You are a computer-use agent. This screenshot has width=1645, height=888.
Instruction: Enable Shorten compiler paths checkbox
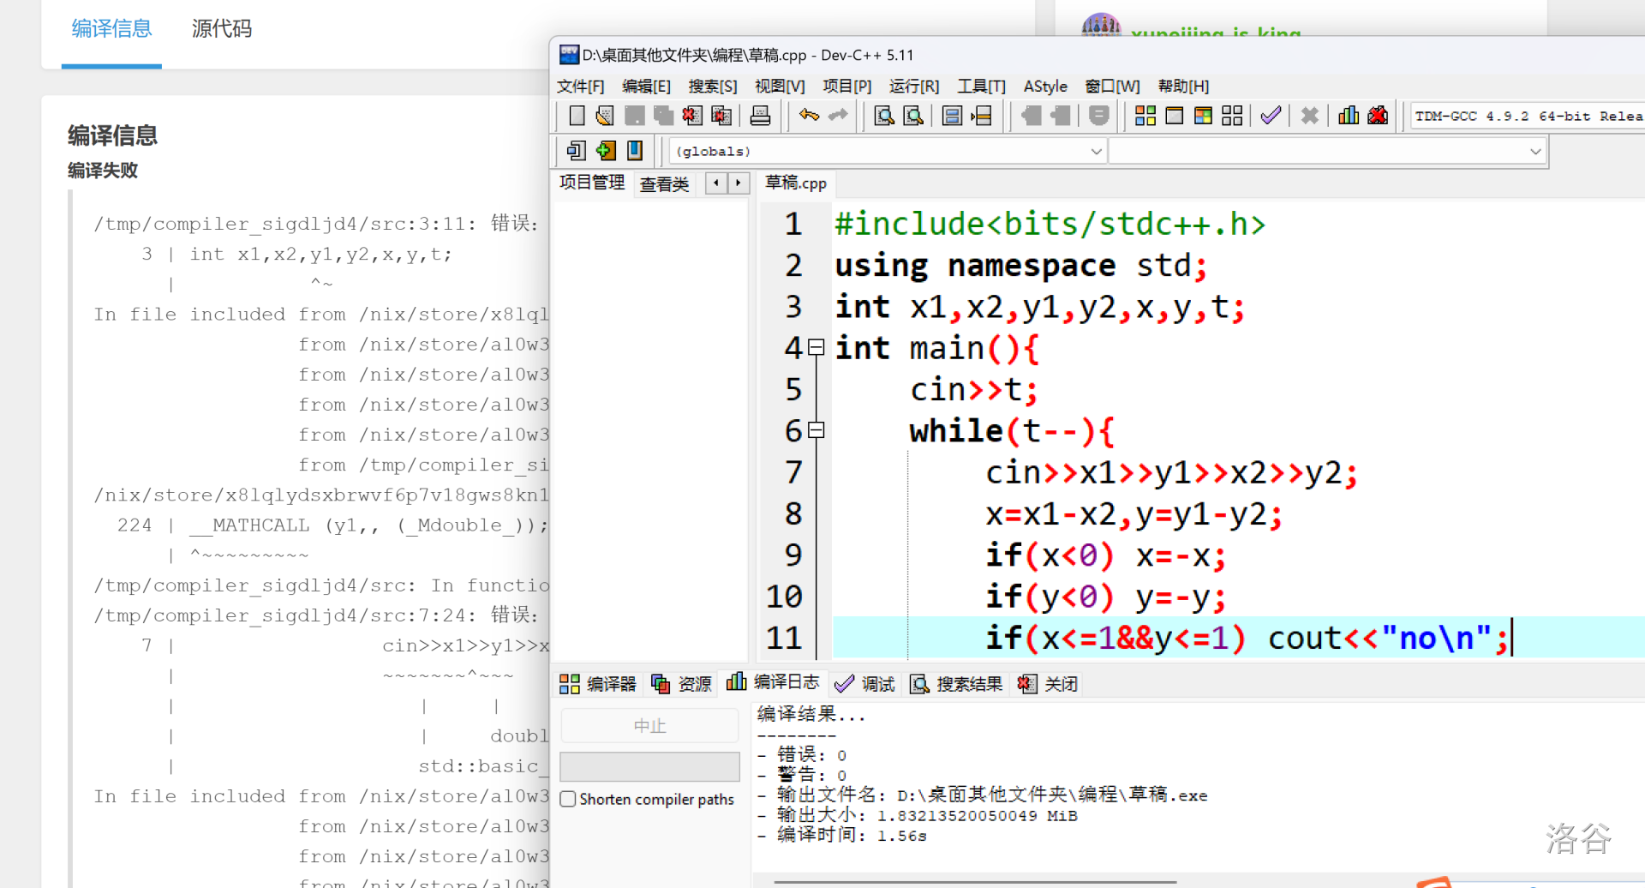coord(568,799)
